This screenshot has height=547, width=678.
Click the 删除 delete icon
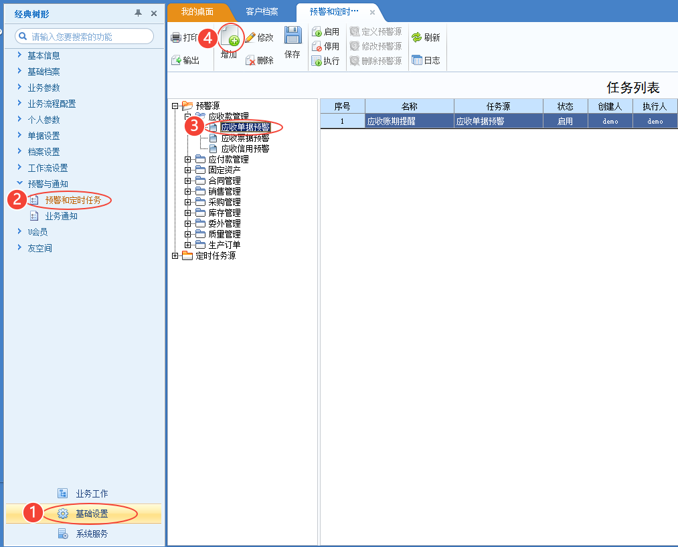tap(250, 60)
